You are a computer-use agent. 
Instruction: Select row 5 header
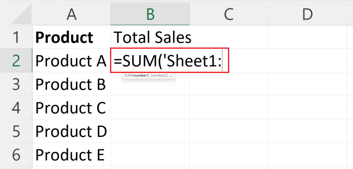16,131
